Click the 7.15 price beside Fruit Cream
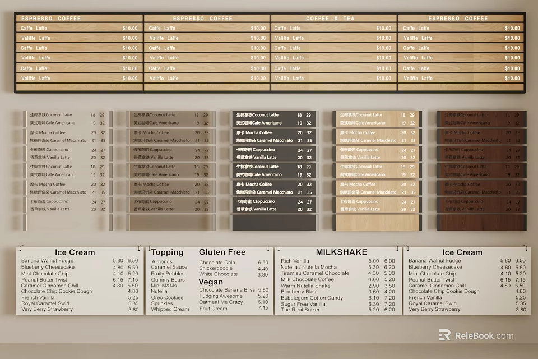 pos(263,308)
